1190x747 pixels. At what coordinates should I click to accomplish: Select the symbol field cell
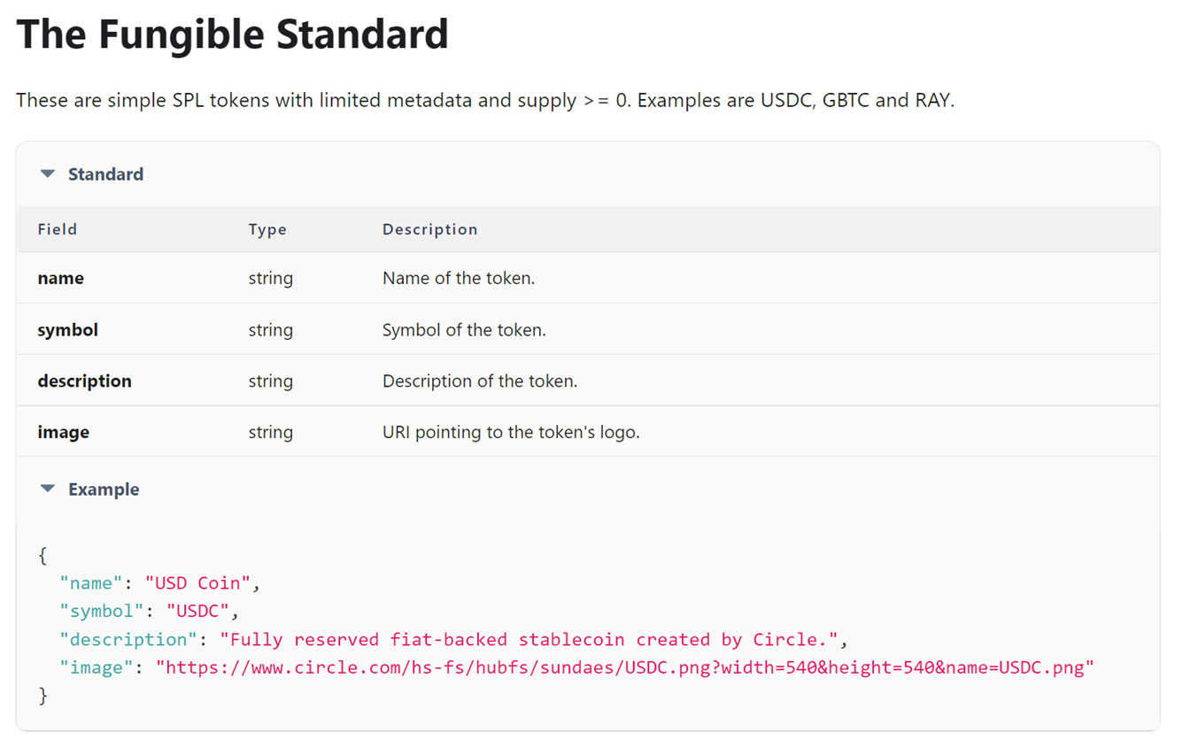67,329
